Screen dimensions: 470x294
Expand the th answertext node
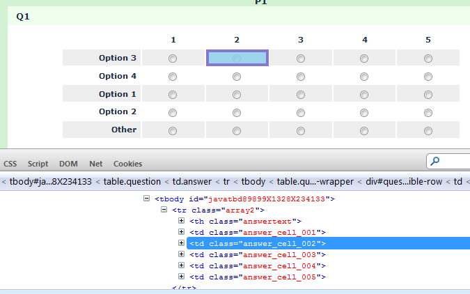pos(181,221)
